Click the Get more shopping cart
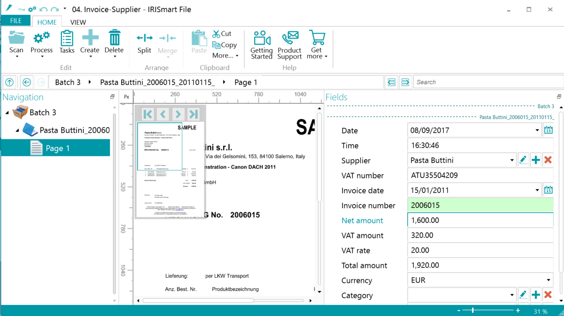Screen dimensions: 564x316 pos(317,37)
